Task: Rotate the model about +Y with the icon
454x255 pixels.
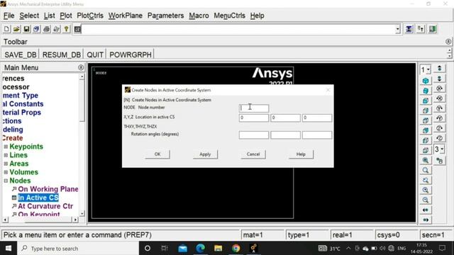Action: (x=439, y=108)
